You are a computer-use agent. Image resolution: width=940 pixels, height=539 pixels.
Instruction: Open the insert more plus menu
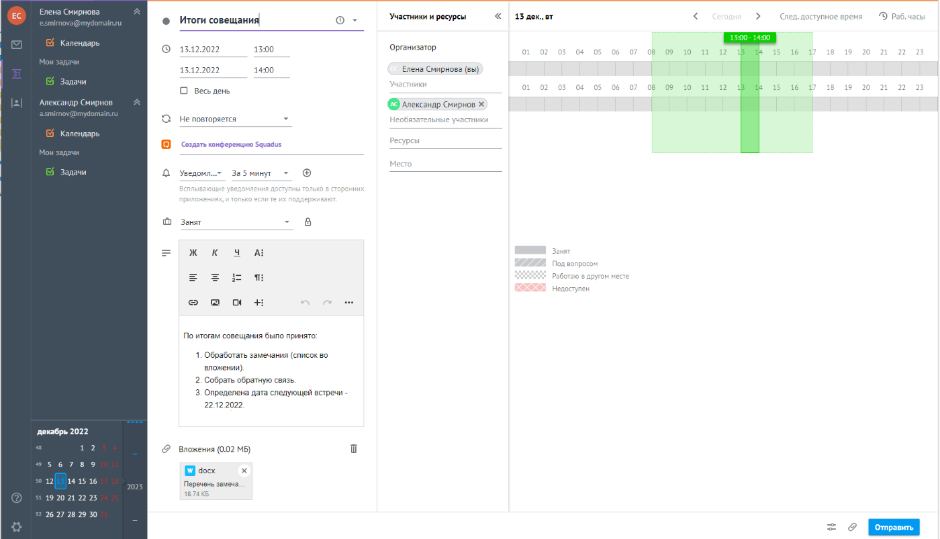pyautogui.click(x=259, y=303)
